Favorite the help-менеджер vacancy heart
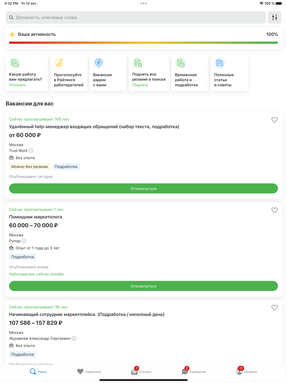Viewport: 287px width, 383px height. (x=274, y=120)
